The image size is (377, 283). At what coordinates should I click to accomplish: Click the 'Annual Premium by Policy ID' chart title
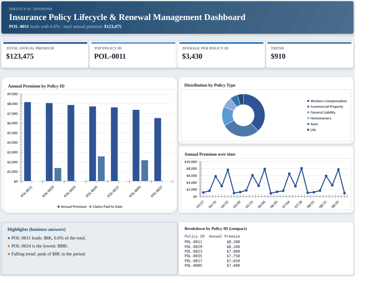[36, 86]
